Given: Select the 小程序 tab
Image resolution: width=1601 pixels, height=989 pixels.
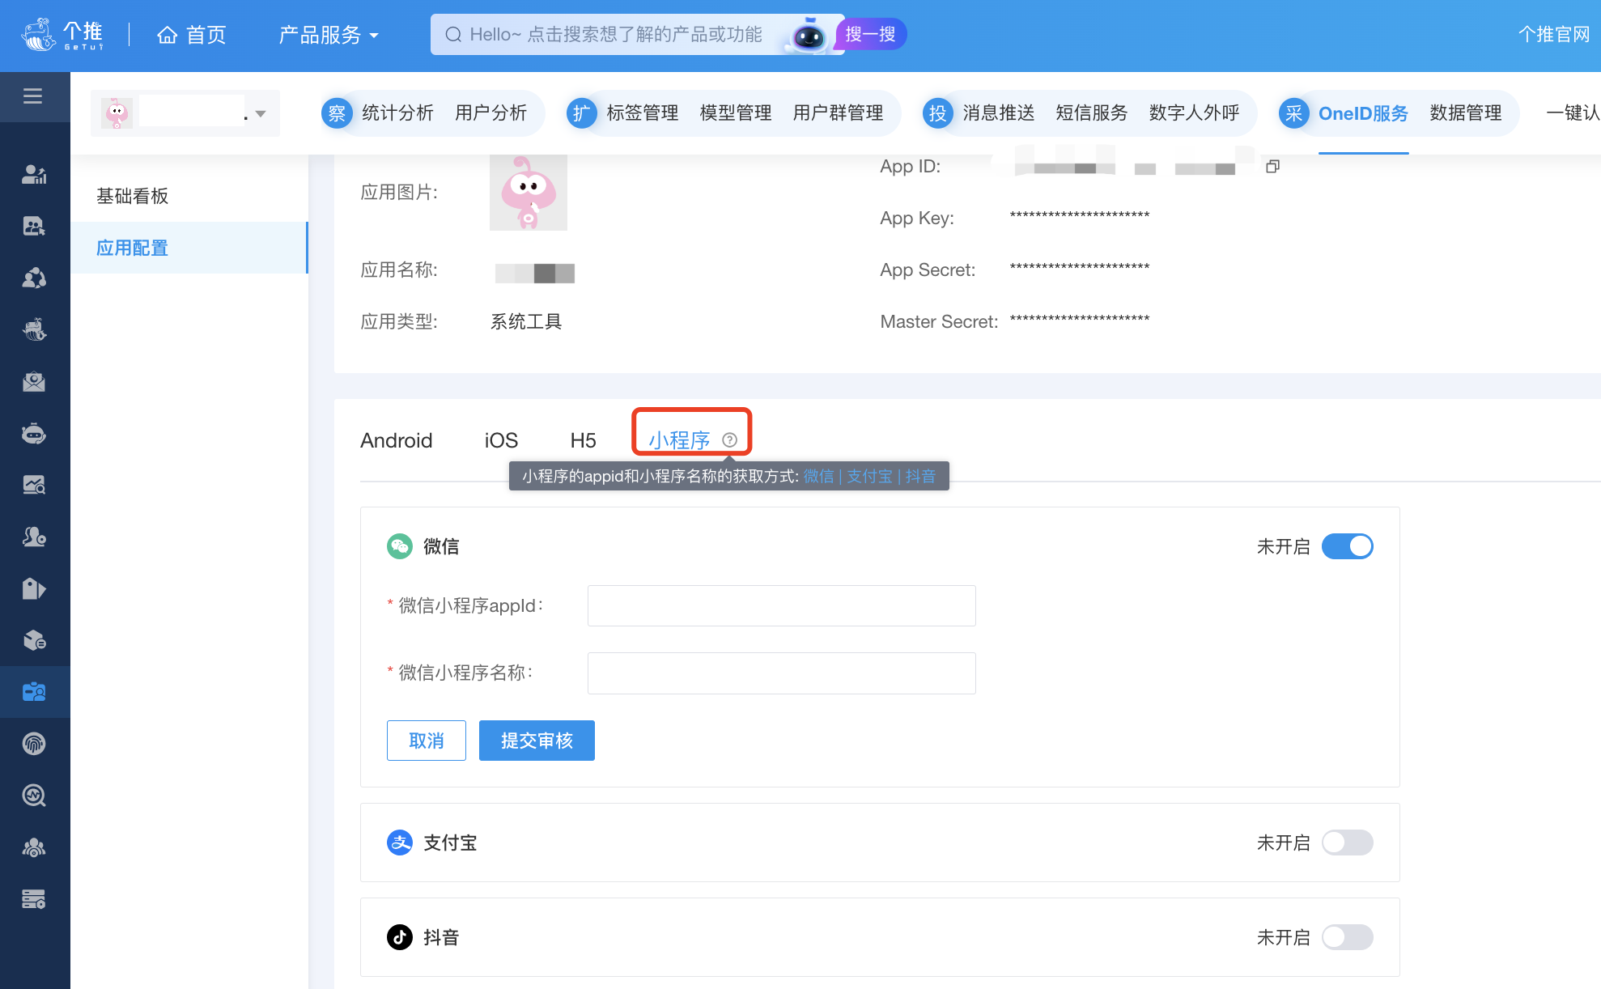Looking at the screenshot, I should point(679,440).
